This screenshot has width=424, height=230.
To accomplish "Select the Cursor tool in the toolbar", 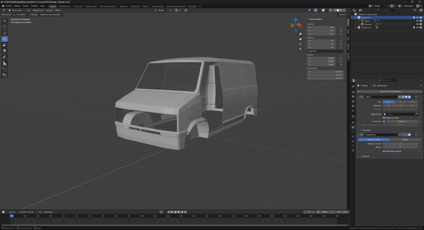I will click(5, 26).
